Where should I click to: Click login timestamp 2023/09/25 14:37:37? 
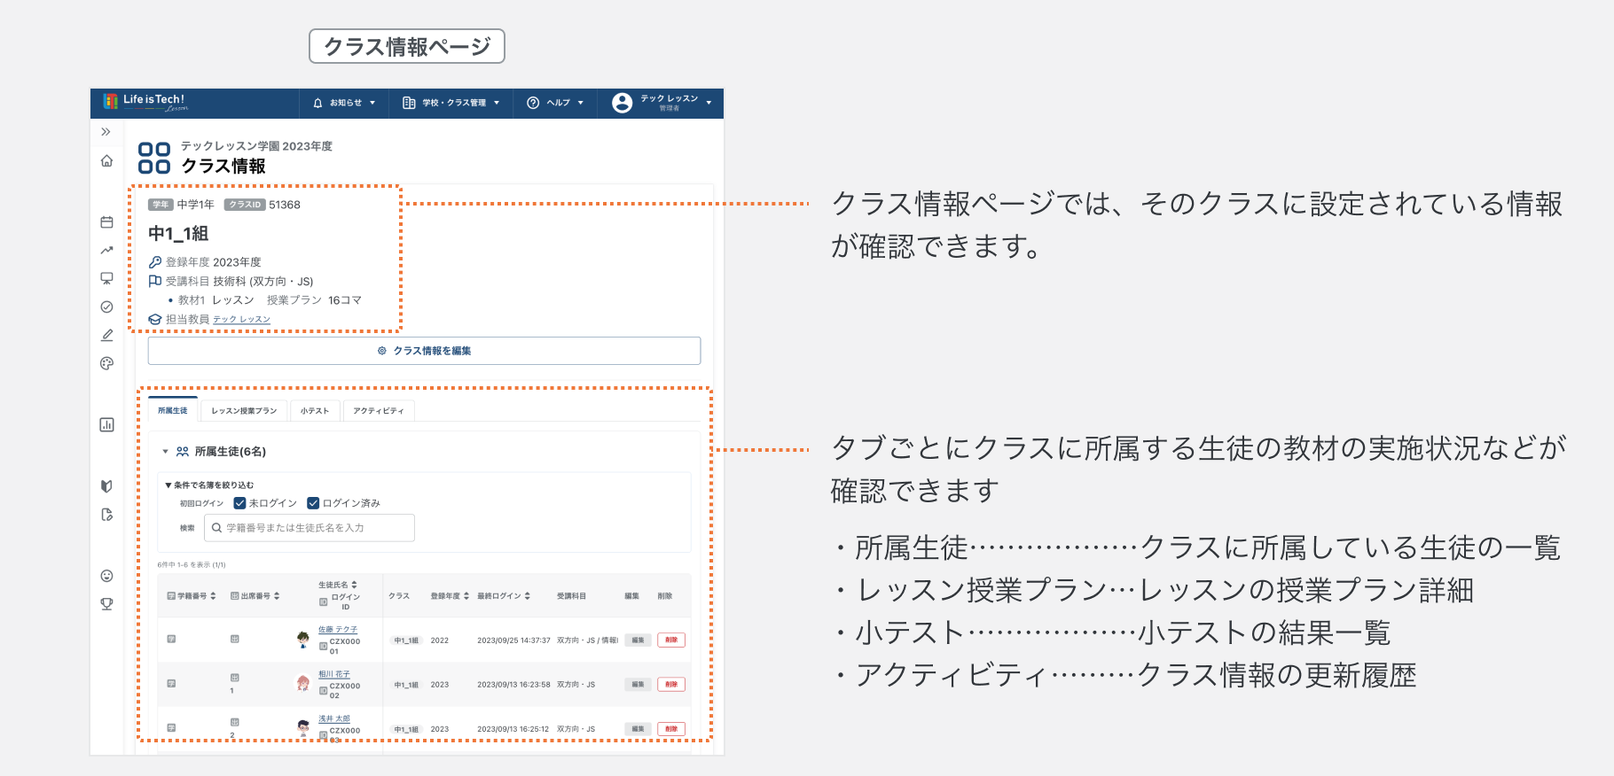[513, 640]
